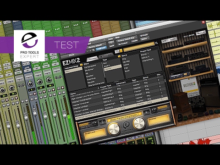Click the small dial icon beside output meter
Viewport: 220px width, 165px height.
click(x=154, y=110)
